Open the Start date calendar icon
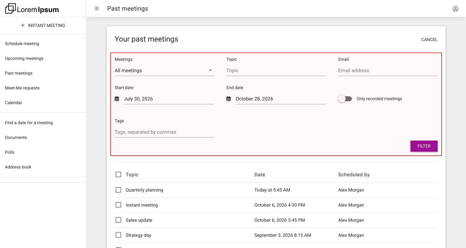 [117, 99]
